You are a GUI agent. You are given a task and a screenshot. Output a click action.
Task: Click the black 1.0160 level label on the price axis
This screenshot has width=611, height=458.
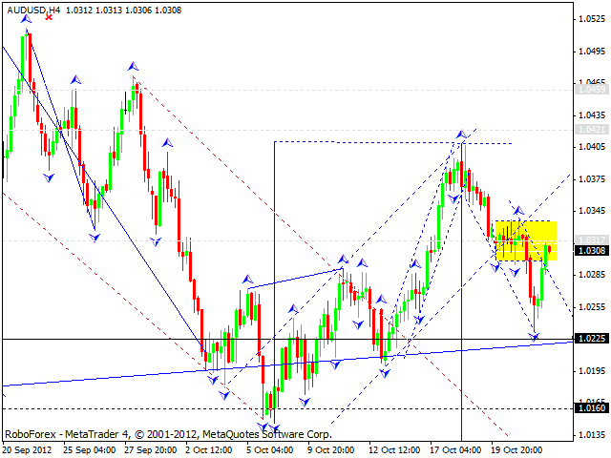coord(592,407)
